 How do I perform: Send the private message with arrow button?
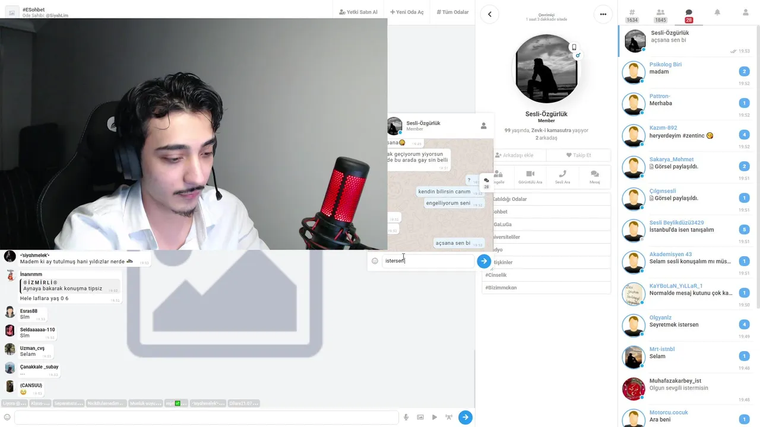point(484,261)
